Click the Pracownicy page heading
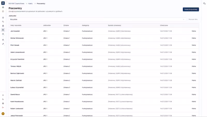This screenshot has height=117, width=207. pyautogui.click(x=15, y=8)
